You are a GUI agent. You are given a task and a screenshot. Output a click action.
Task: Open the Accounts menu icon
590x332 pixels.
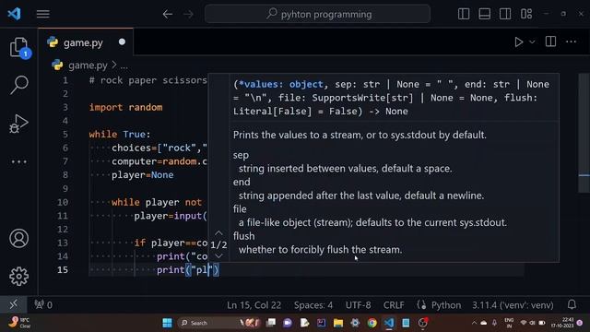(18, 238)
